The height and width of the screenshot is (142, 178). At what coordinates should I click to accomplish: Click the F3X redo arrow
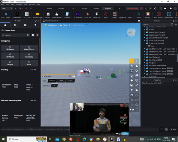click(137, 95)
